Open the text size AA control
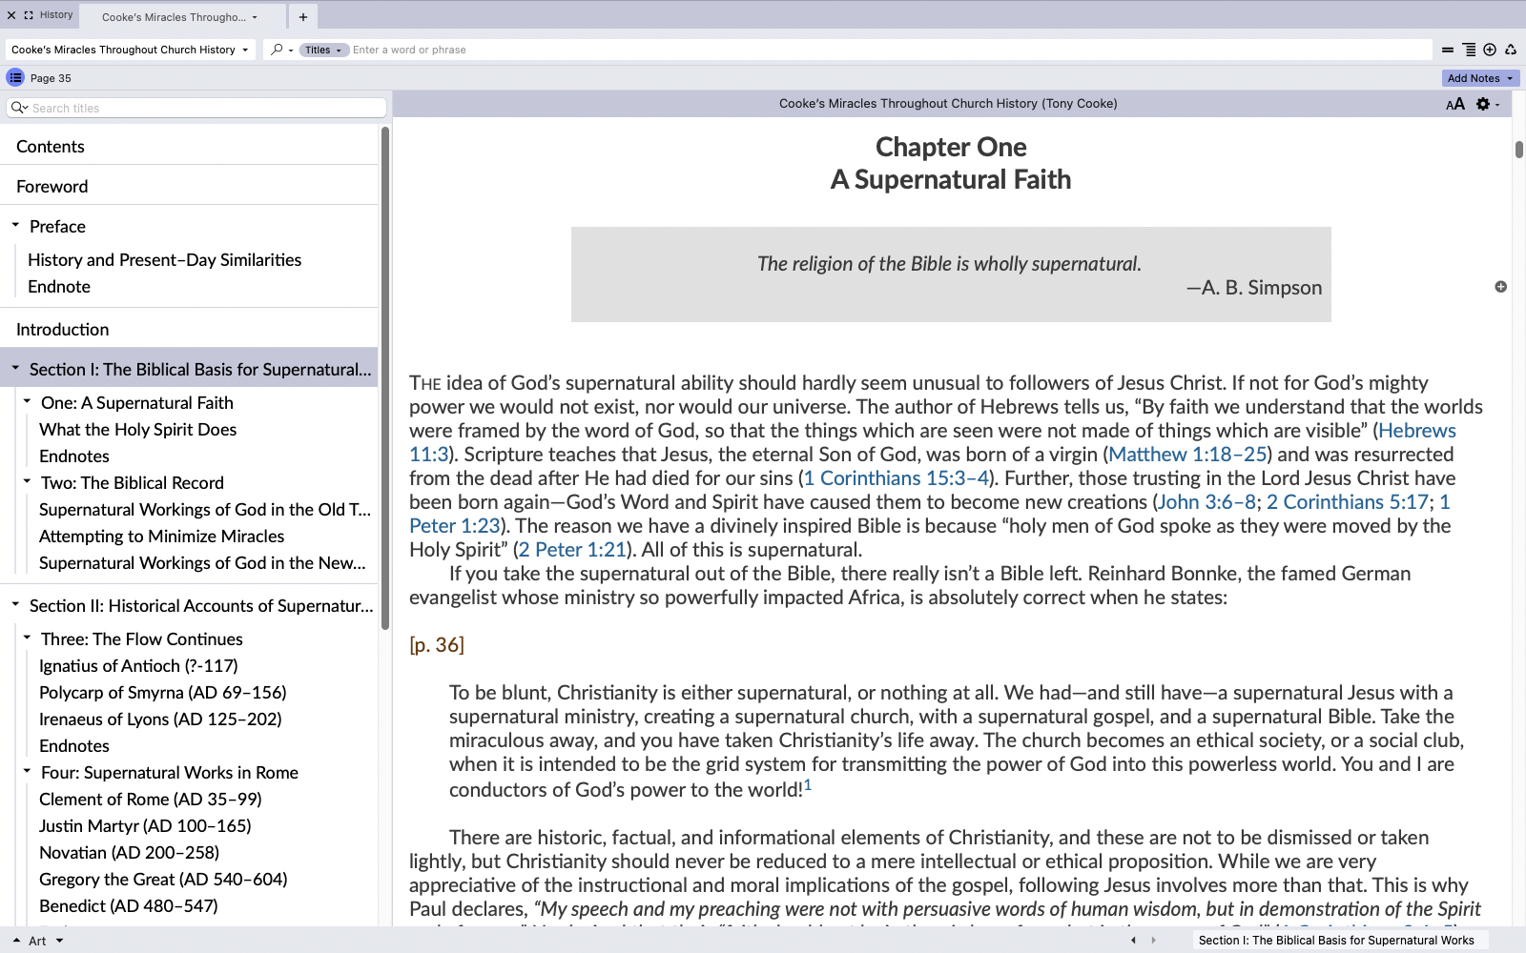Image resolution: width=1526 pixels, height=953 pixels. (x=1455, y=104)
